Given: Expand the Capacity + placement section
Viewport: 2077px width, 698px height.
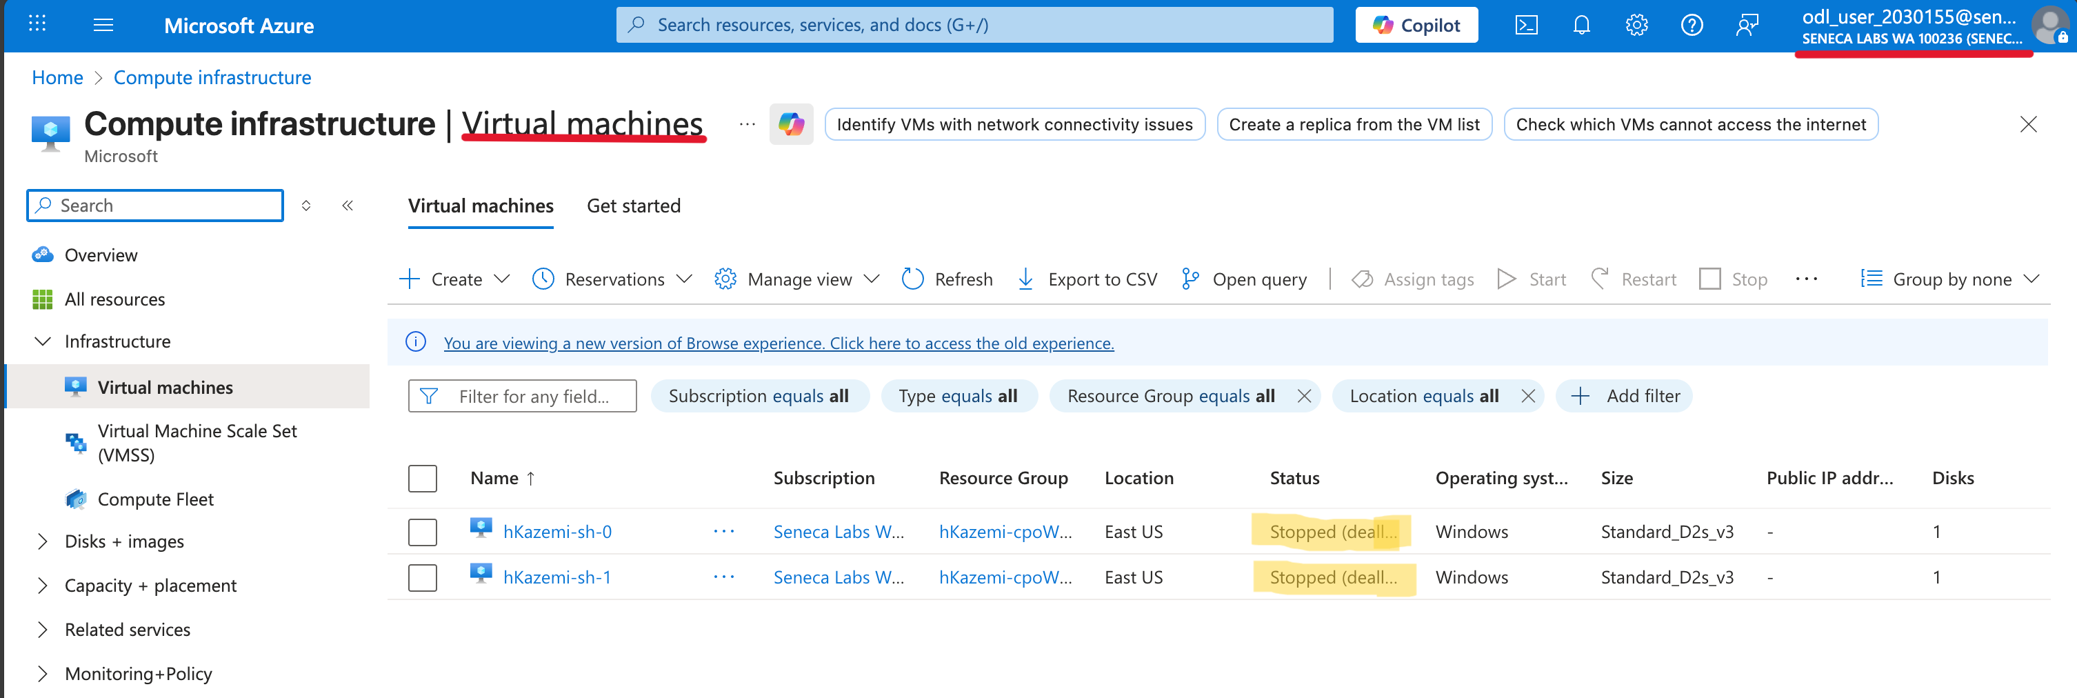Looking at the screenshot, I should (x=43, y=585).
